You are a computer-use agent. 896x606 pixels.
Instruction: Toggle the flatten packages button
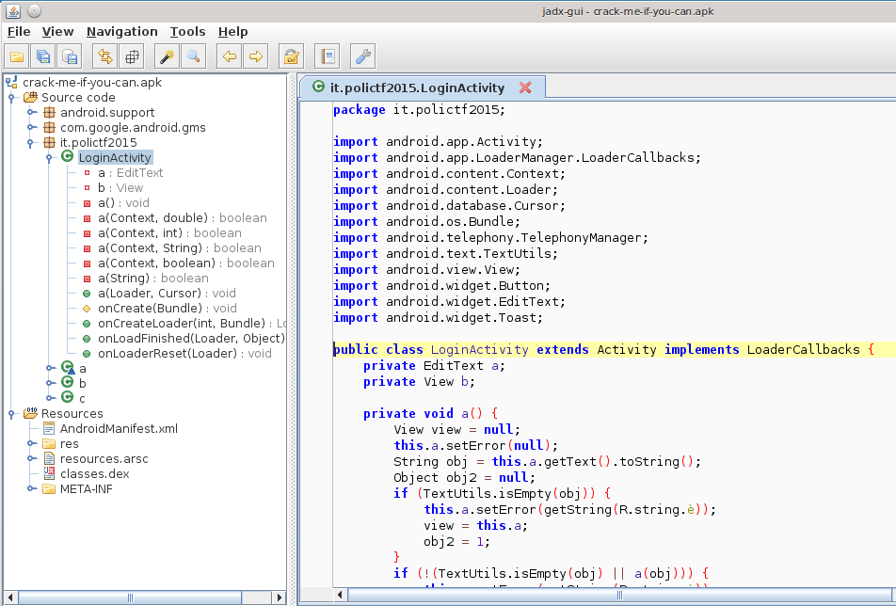tap(132, 56)
